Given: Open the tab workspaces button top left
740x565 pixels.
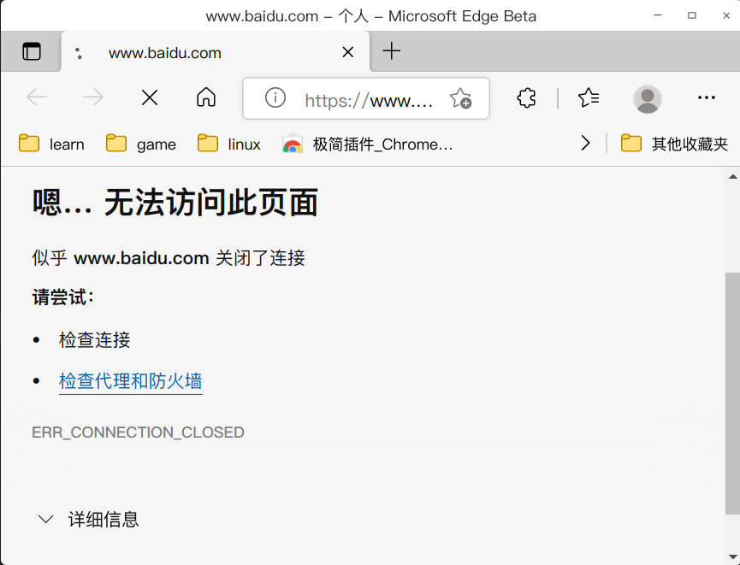Looking at the screenshot, I should coord(32,51).
